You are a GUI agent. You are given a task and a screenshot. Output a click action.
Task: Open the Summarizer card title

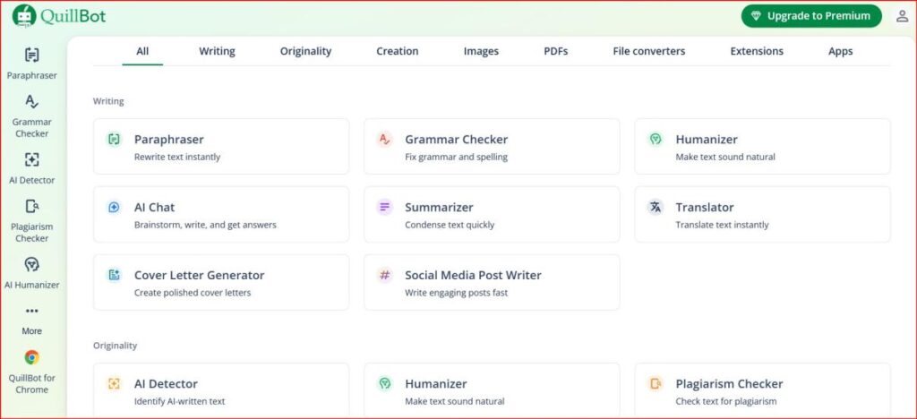439,207
